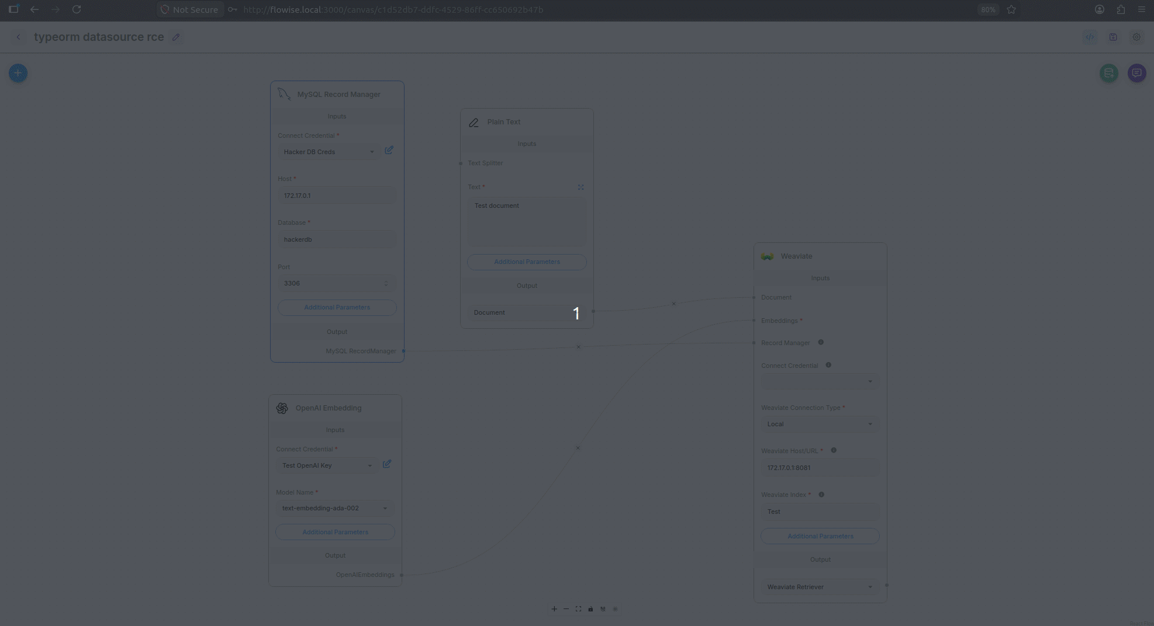The width and height of the screenshot is (1154, 626).
Task: Open the green upsert vector database button
Action: 1109,73
